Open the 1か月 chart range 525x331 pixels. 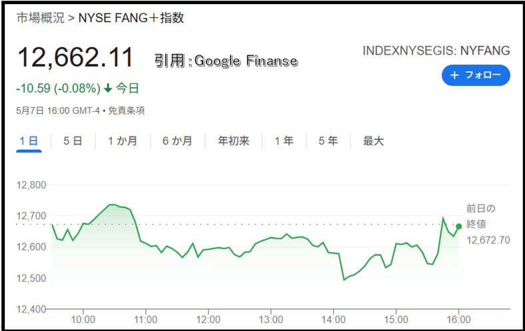pos(123,141)
